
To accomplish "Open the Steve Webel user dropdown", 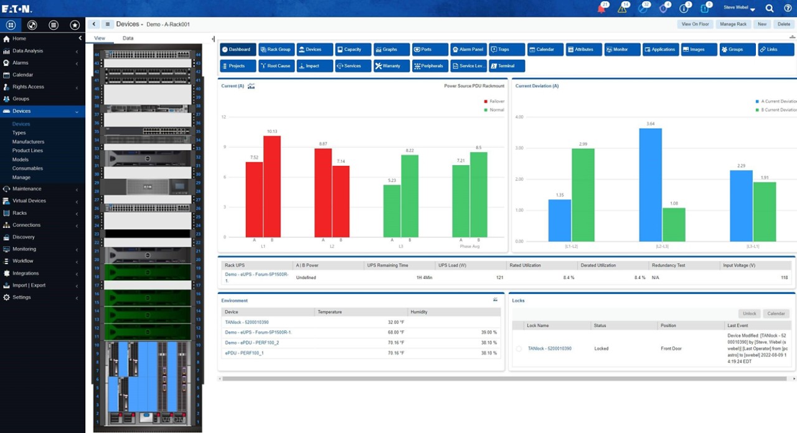I will coord(740,9).
